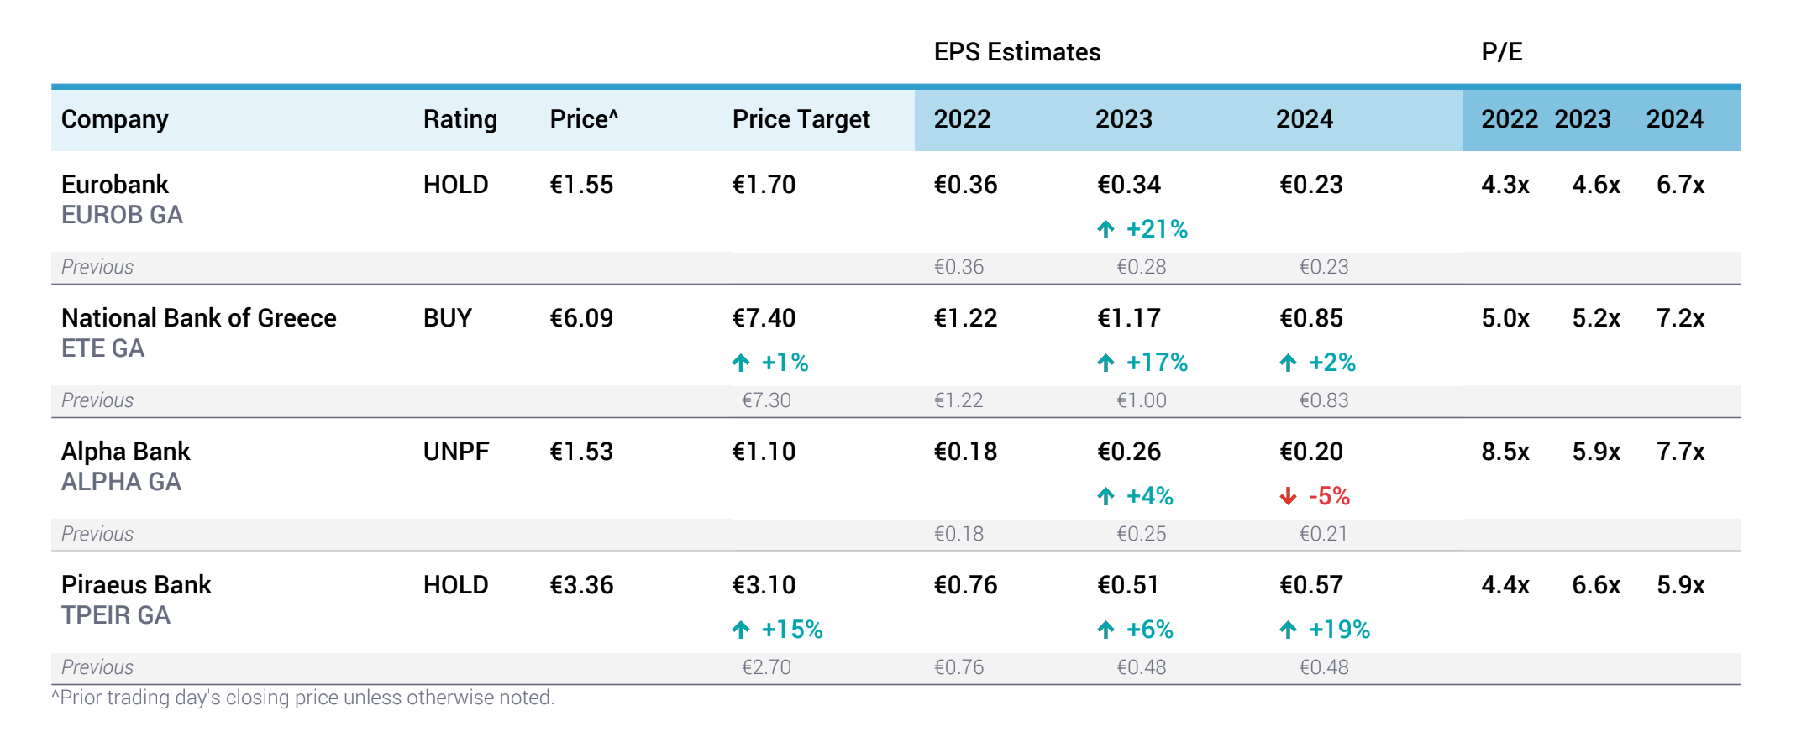
Task: Select the TPEIR GA ticker
Action: (116, 615)
